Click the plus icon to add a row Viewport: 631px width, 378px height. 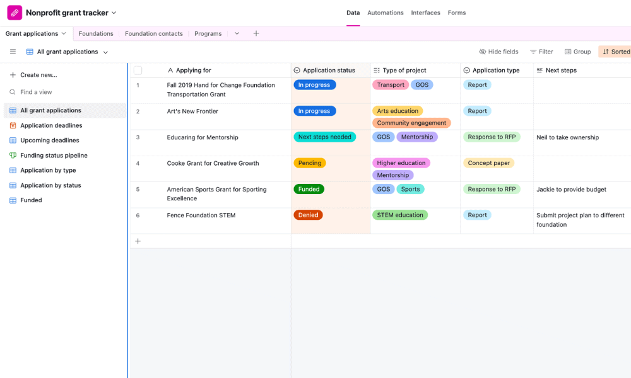tap(138, 241)
